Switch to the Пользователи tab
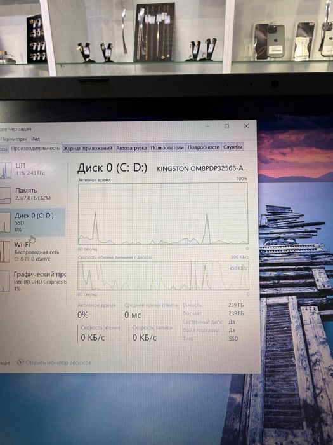333x445 pixels. [x=167, y=147]
